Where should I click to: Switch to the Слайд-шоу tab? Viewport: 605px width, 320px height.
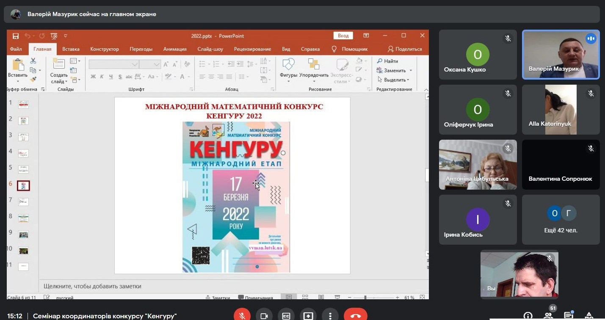(210, 49)
